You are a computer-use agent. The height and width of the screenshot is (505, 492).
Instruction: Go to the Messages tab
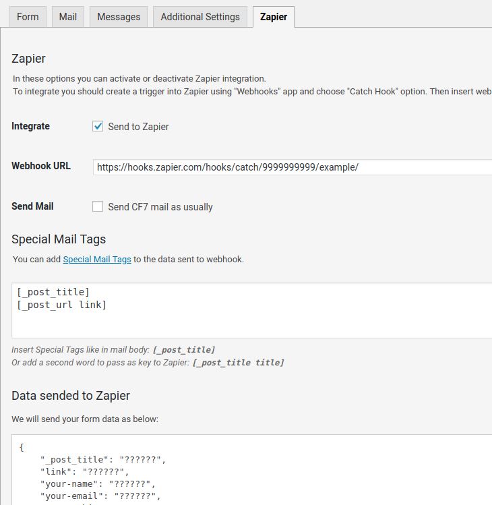(119, 17)
